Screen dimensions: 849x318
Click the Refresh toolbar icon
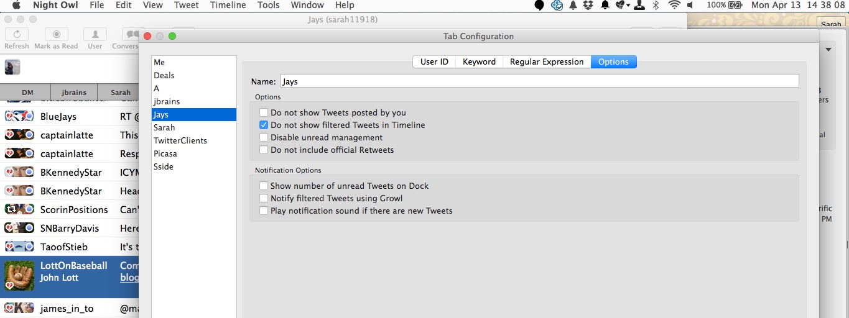click(x=17, y=35)
